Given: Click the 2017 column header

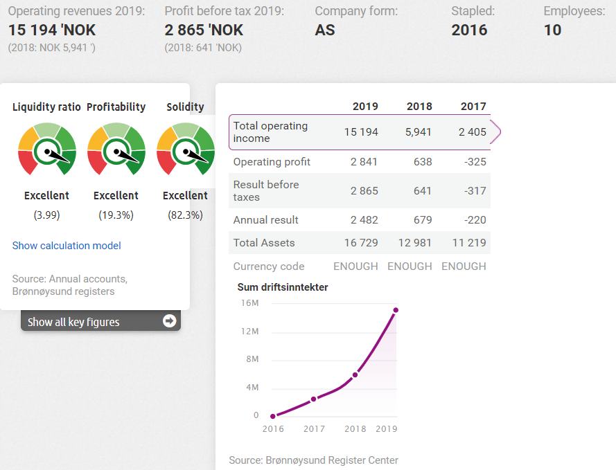Looking at the screenshot, I should 473,107.
